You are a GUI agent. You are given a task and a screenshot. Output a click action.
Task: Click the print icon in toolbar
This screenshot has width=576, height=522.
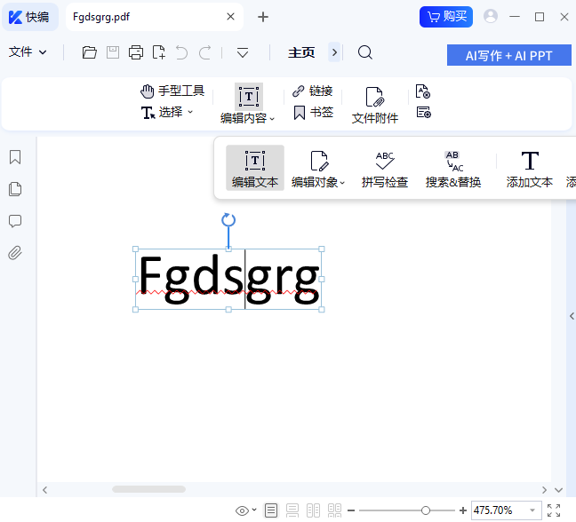(x=136, y=52)
